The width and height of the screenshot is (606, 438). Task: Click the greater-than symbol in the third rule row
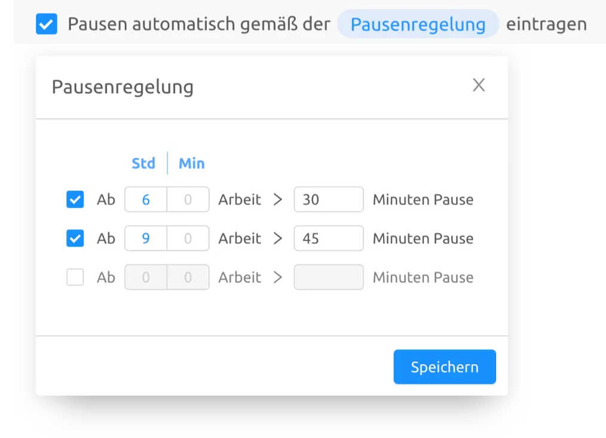coord(277,277)
